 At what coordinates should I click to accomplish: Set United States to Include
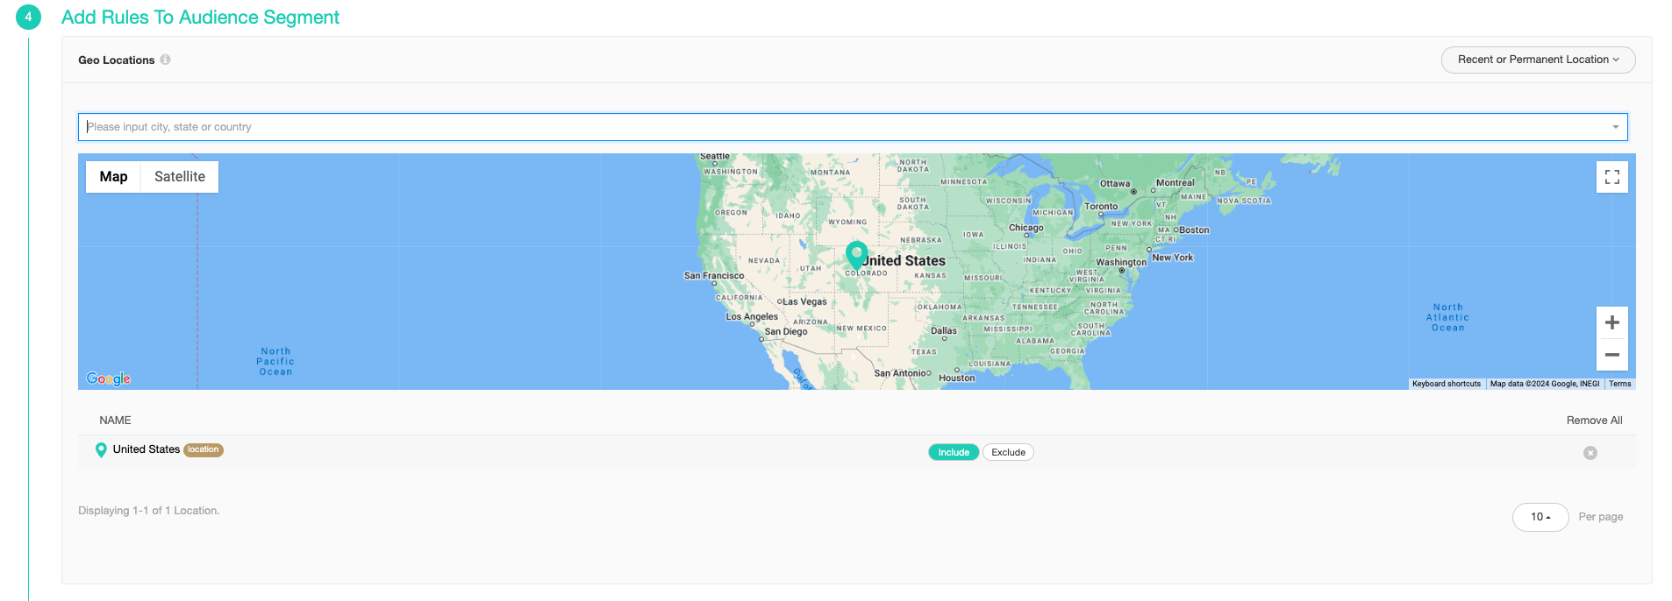953,452
